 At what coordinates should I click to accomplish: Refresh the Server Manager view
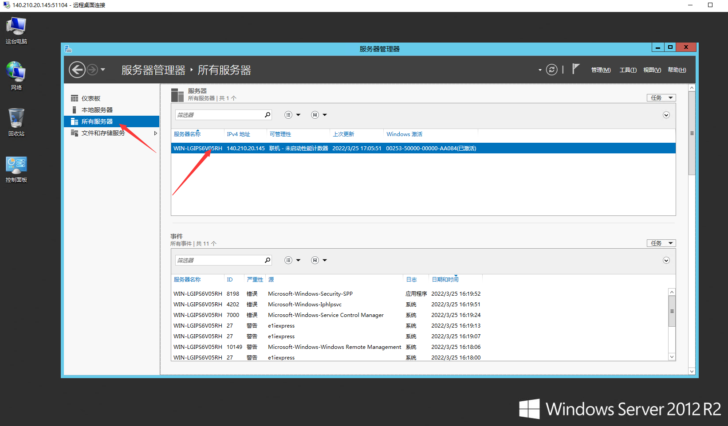[x=551, y=70]
